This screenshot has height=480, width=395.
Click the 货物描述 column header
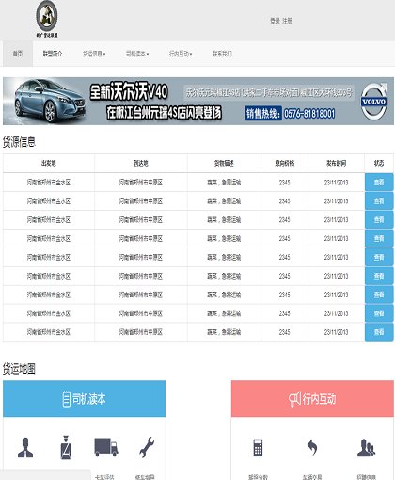point(224,163)
